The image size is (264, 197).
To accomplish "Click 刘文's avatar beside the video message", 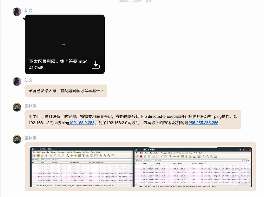I will point(17,12).
